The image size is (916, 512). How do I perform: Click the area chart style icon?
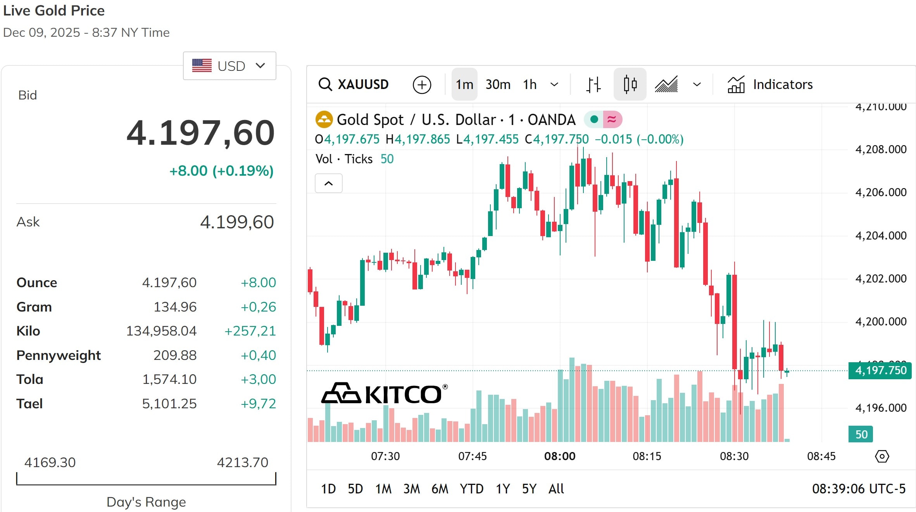pyautogui.click(x=666, y=84)
